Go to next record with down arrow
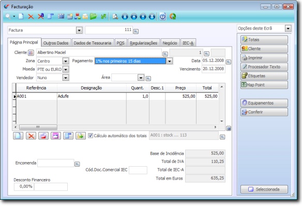The height and width of the screenshot is (206, 302). point(143,17)
